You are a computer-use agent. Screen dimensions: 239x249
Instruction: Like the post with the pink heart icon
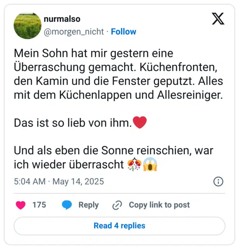tap(21, 205)
